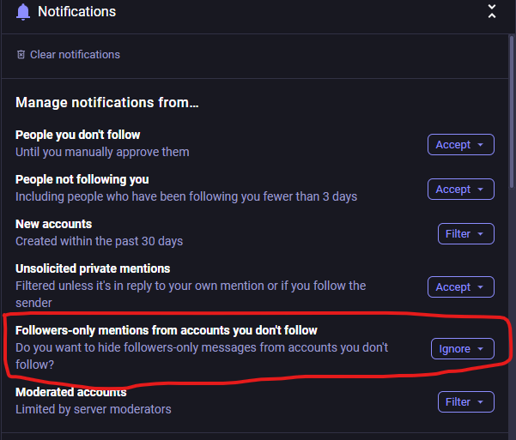Click the "Followers-only mentions" setting title
The image size is (516, 440).
click(167, 330)
